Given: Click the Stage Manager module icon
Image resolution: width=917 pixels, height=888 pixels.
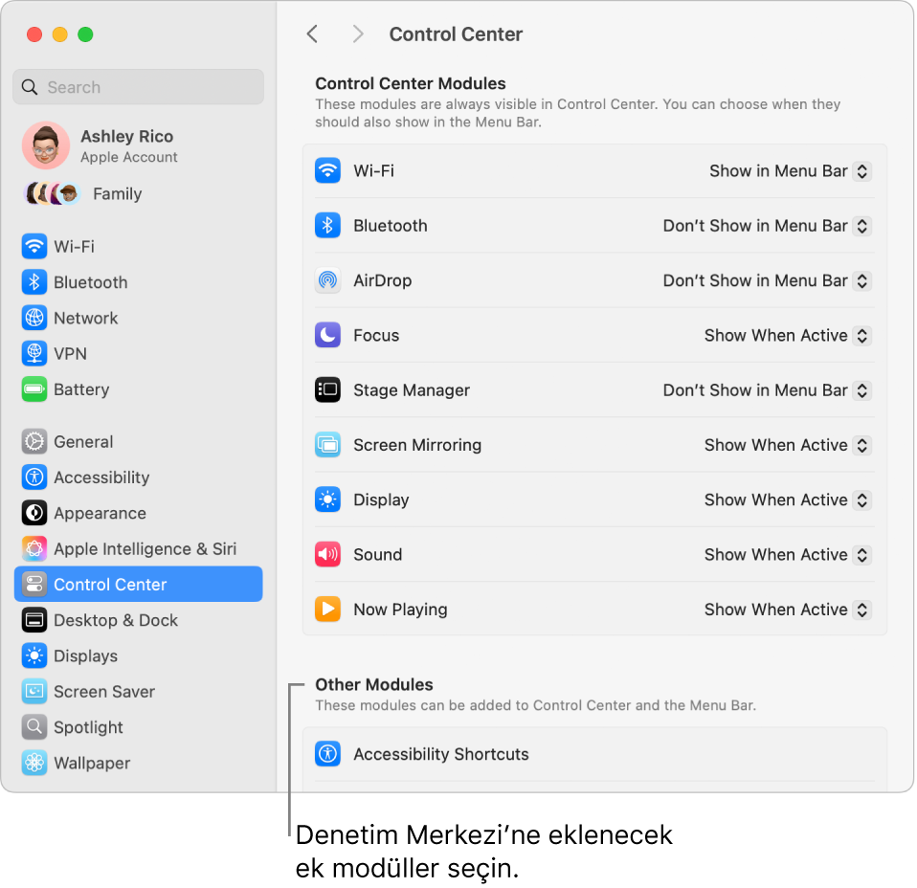Looking at the screenshot, I should click(x=327, y=389).
